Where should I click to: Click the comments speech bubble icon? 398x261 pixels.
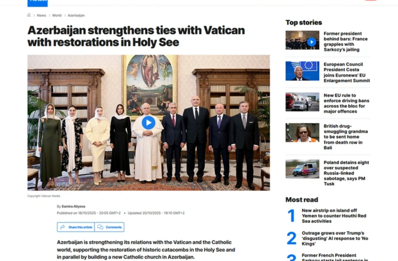[x=100, y=227]
